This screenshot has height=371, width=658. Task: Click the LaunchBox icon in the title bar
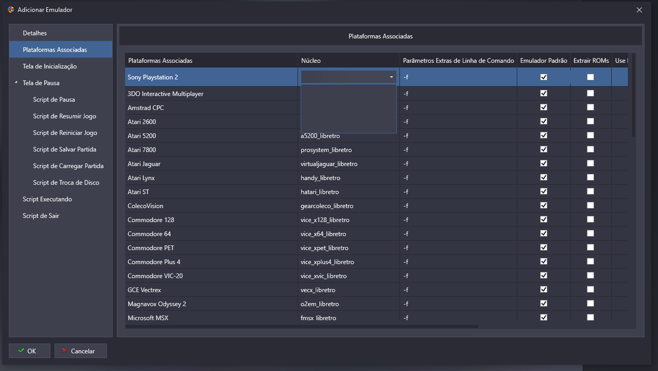(x=11, y=10)
